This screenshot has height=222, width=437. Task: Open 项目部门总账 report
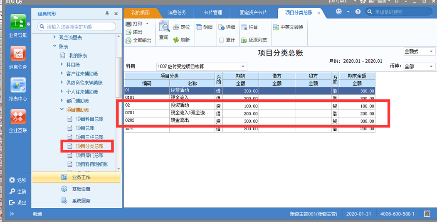point(90,155)
